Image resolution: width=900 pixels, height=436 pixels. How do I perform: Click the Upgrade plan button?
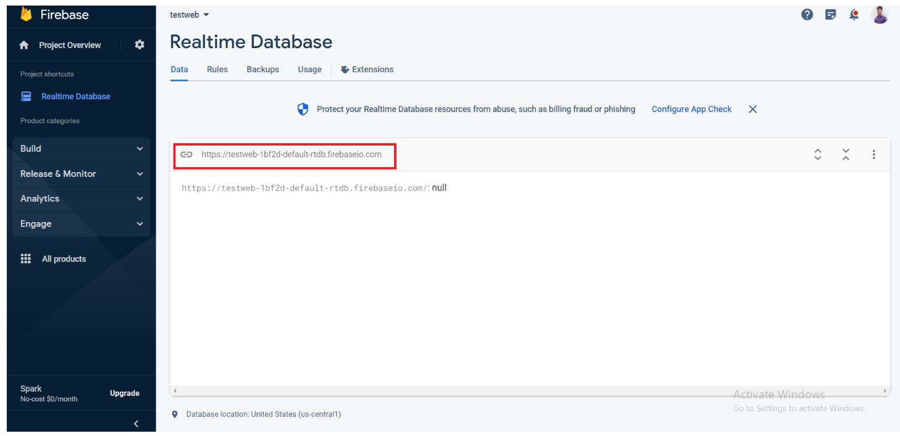125,393
